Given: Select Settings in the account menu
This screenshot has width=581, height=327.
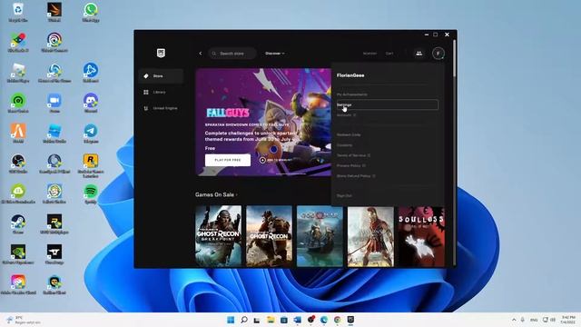Looking at the screenshot, I should (388, 105).
